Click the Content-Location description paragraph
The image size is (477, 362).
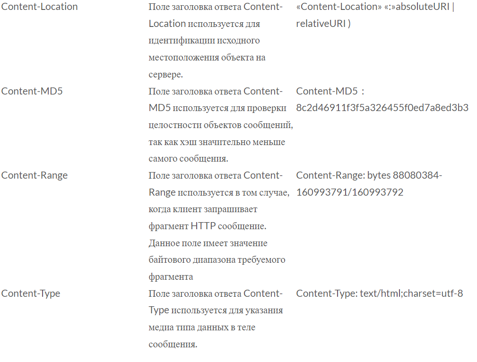(216, 41)
